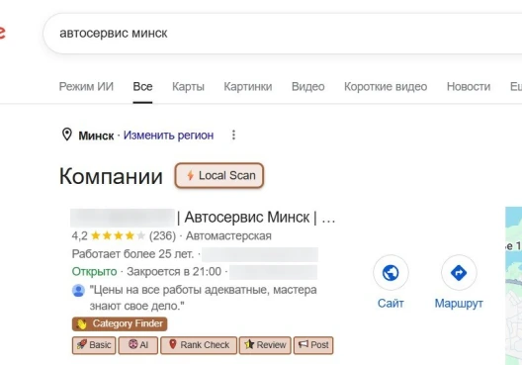This screenshot has height=365, width=522.
Task: Open the Картинки tab
Action: point(248,87)
